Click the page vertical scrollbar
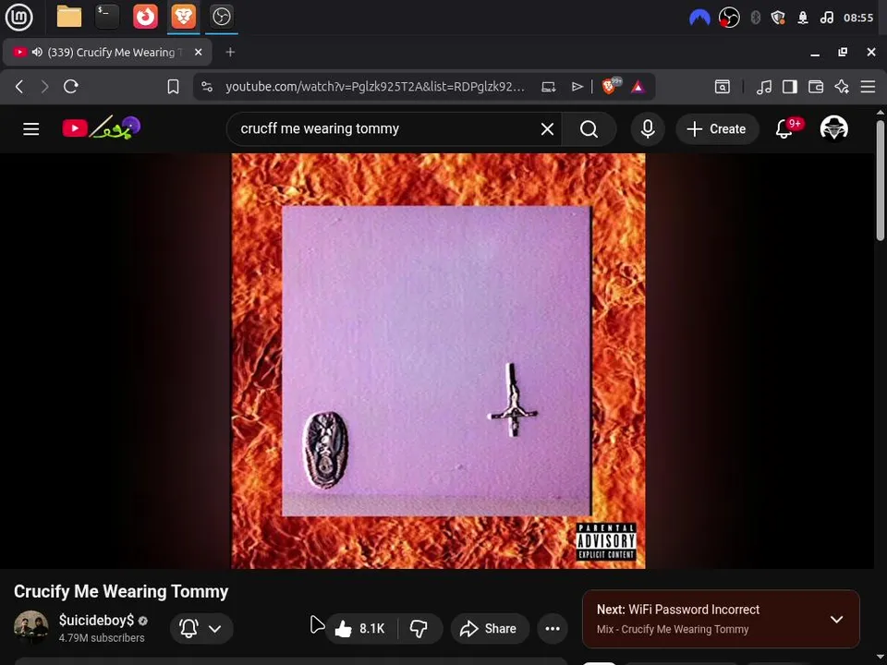887x665 pixels. tap(881, 181)
